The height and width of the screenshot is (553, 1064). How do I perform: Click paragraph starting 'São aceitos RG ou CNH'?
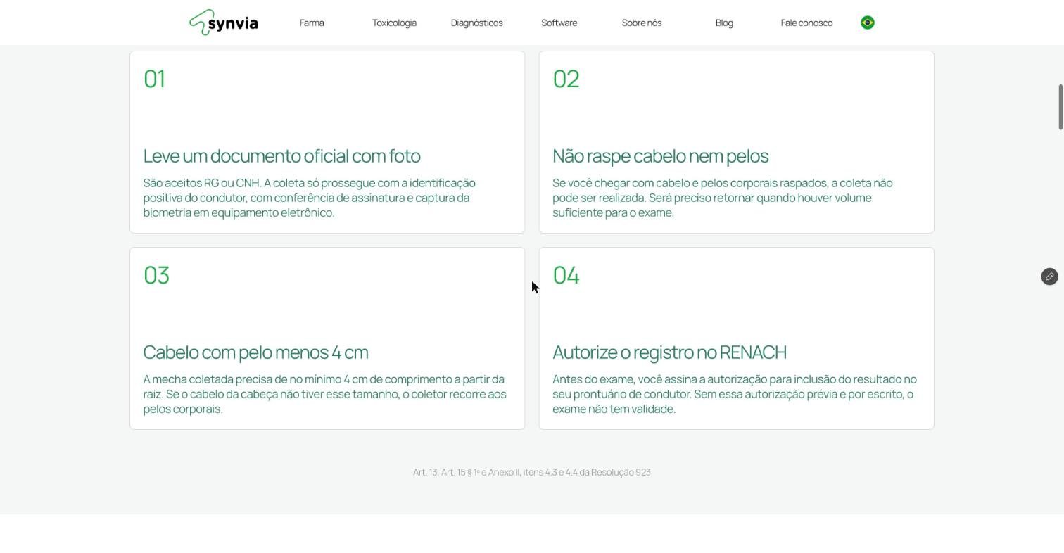(x=310, y=198)
